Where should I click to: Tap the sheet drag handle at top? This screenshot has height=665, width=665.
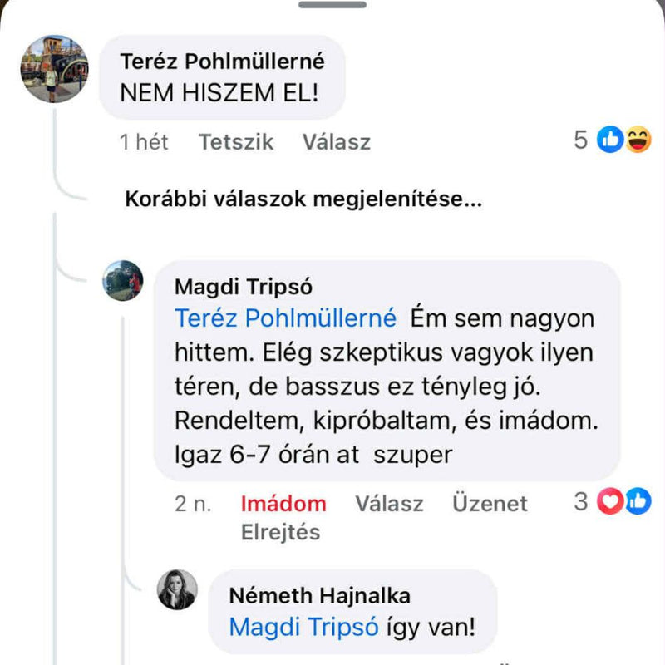[x=332, y=5]
